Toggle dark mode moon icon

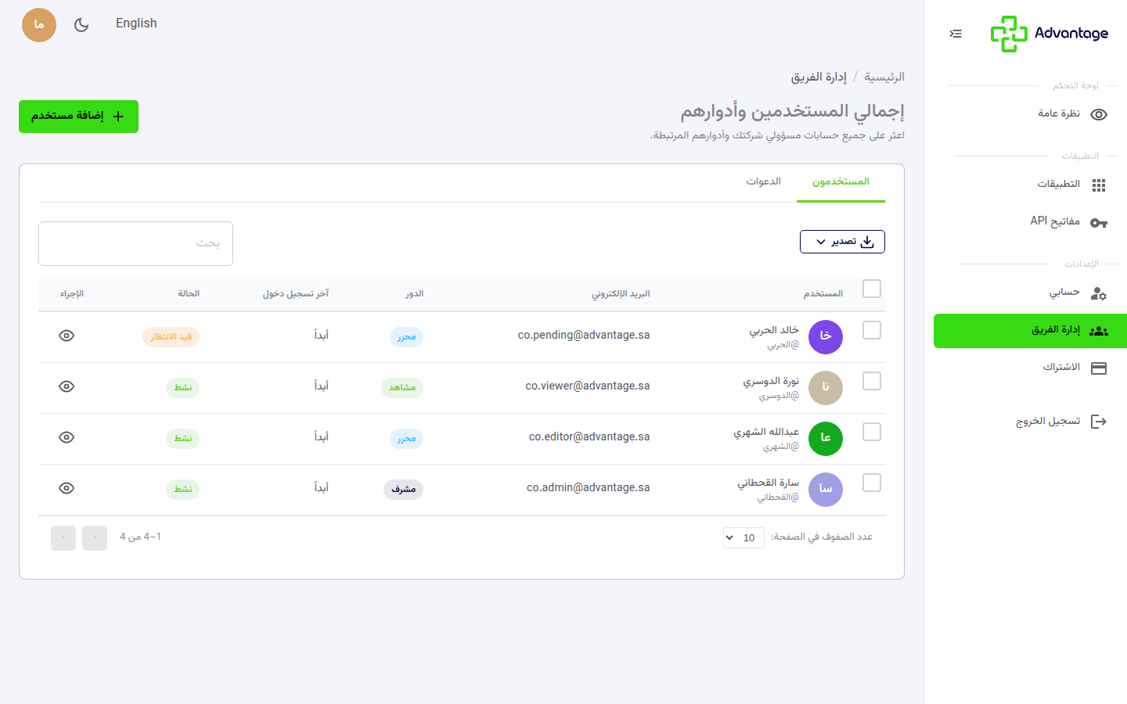tap(81, 25)
